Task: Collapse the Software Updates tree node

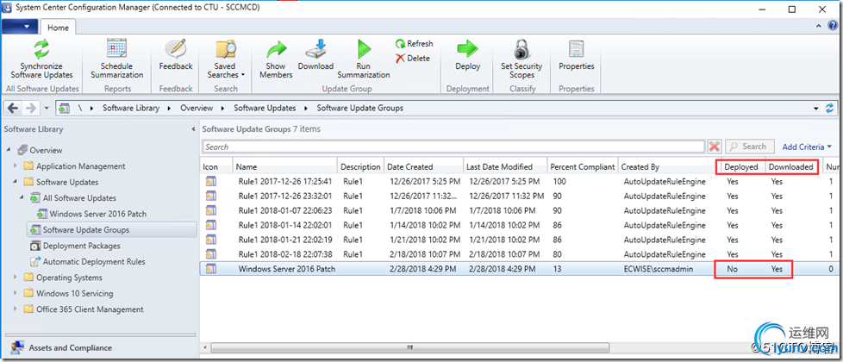Action: coord(16,182)
